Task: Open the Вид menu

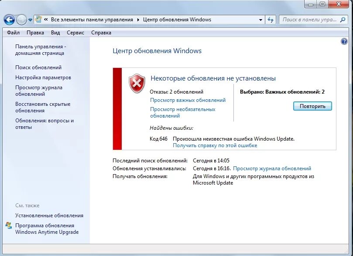Action: pos(55,33)
